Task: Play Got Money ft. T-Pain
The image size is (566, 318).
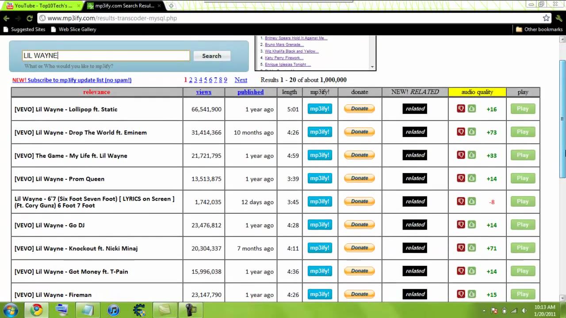Action: (x=523, y=271)
